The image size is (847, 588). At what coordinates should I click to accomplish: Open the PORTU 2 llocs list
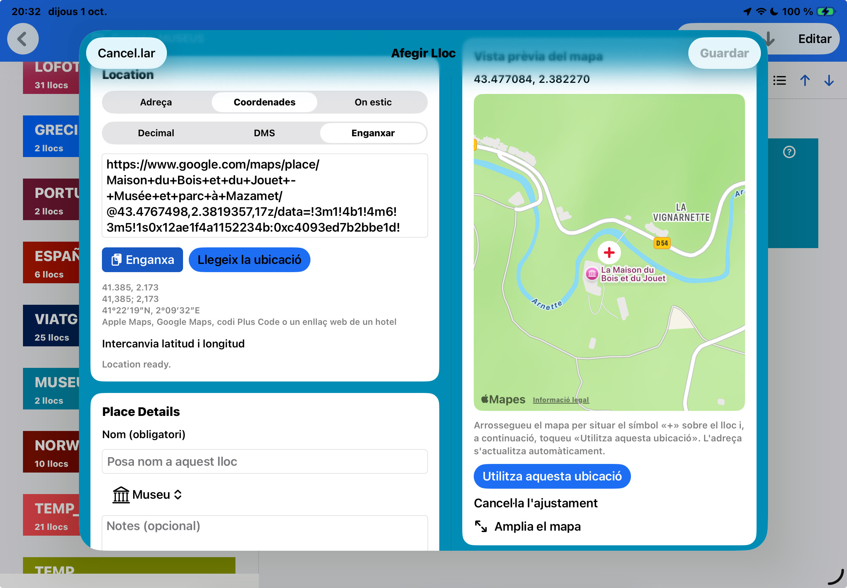(x=51, y=200)
